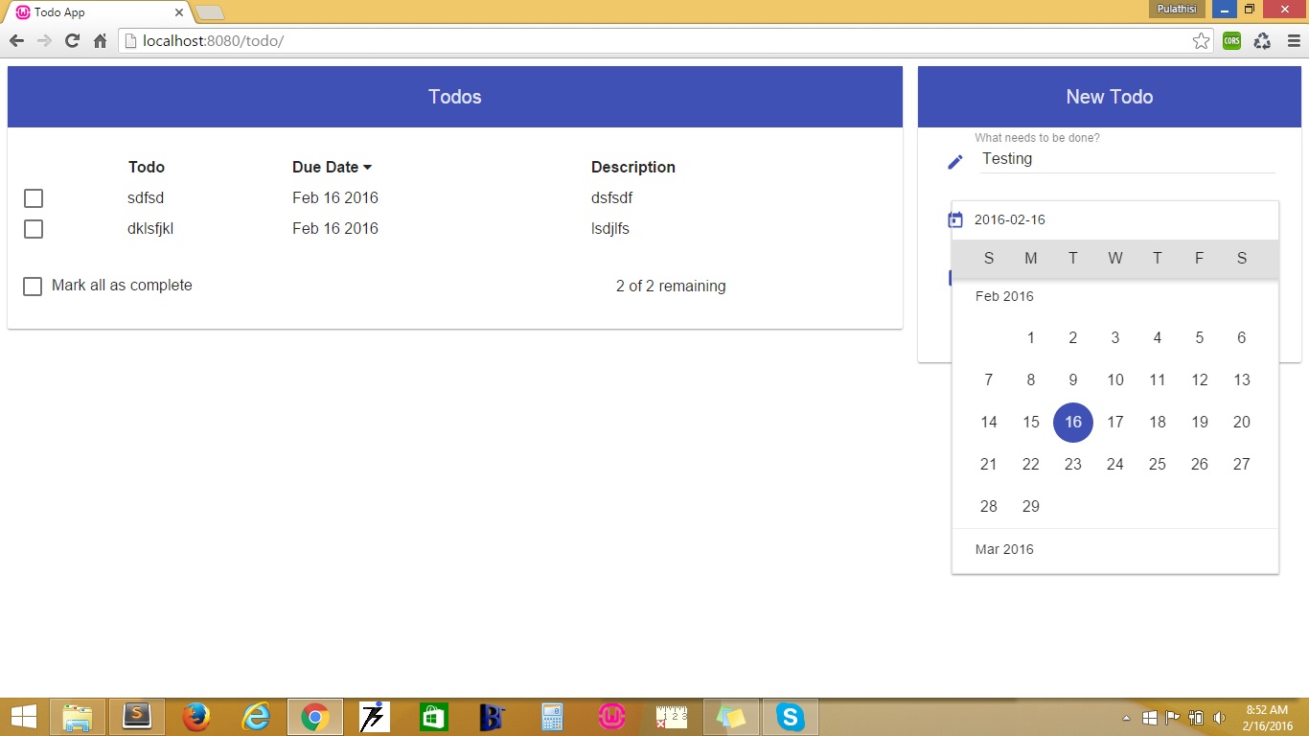The image size is (1309, 736).
Task: Open File Explorer from the taskbar
Action: (x=78, y=717)
